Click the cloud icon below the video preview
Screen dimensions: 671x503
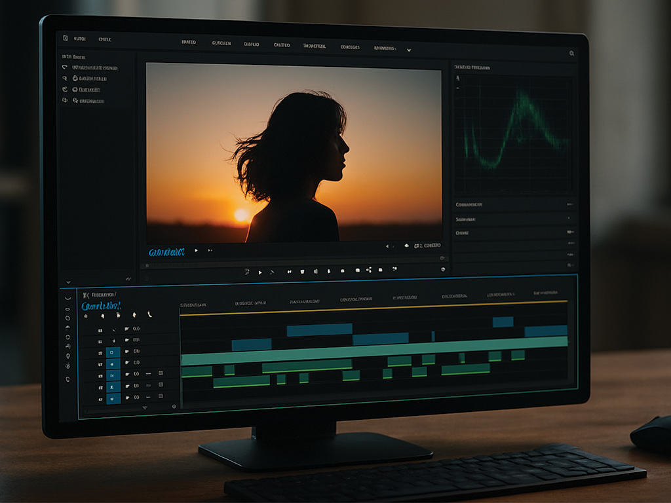(x=406, y=246)
